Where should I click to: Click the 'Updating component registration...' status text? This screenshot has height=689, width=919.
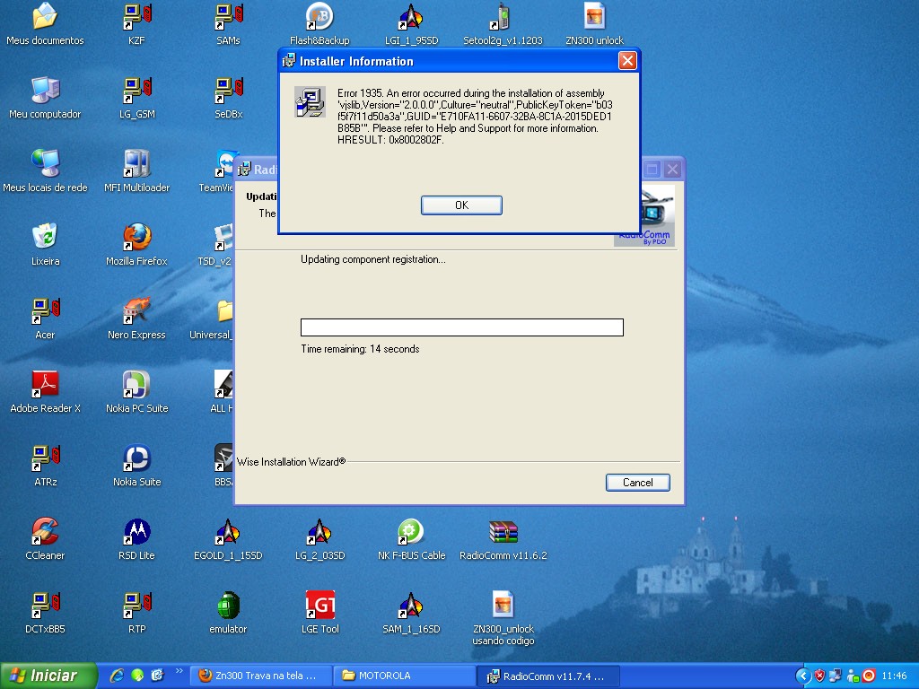372,259
